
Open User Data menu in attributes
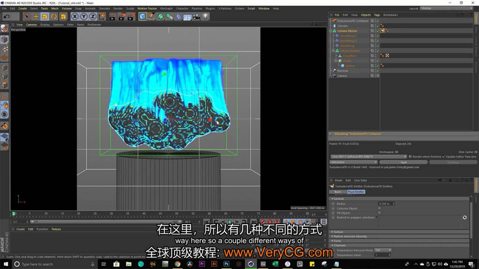[361, 181]
